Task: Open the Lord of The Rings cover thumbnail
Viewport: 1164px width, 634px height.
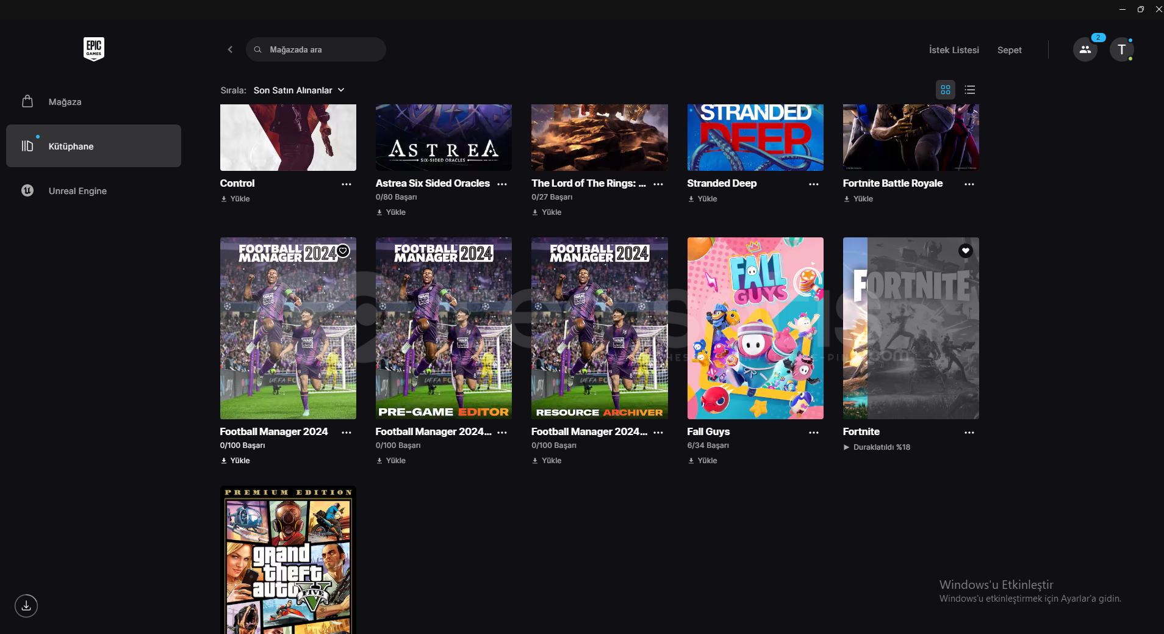Action: (600, 137)
